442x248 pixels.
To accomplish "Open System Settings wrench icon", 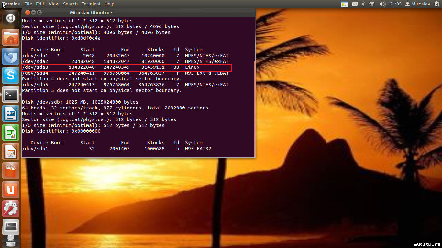I will click(x=11, y=209).
